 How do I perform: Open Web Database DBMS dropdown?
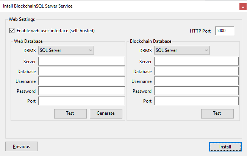click(66, 50)
